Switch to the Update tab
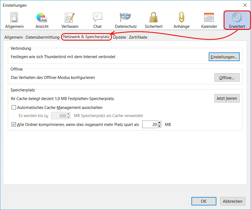This screenshot has height=210, width=251. point(119,37)
